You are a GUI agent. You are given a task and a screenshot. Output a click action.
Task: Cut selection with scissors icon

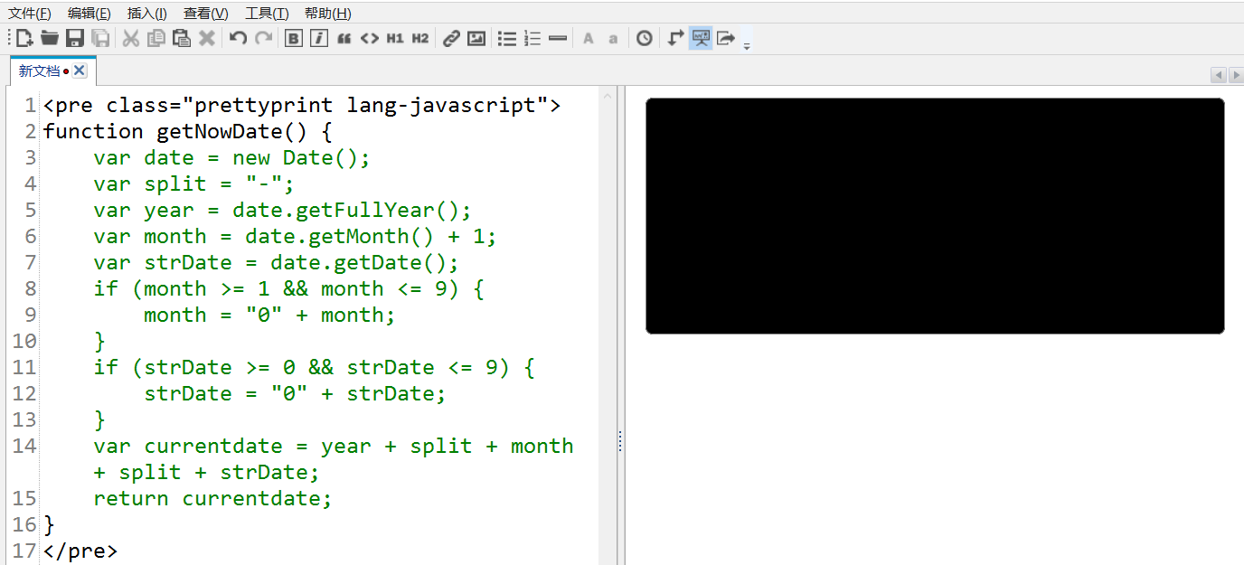[131, 38]
